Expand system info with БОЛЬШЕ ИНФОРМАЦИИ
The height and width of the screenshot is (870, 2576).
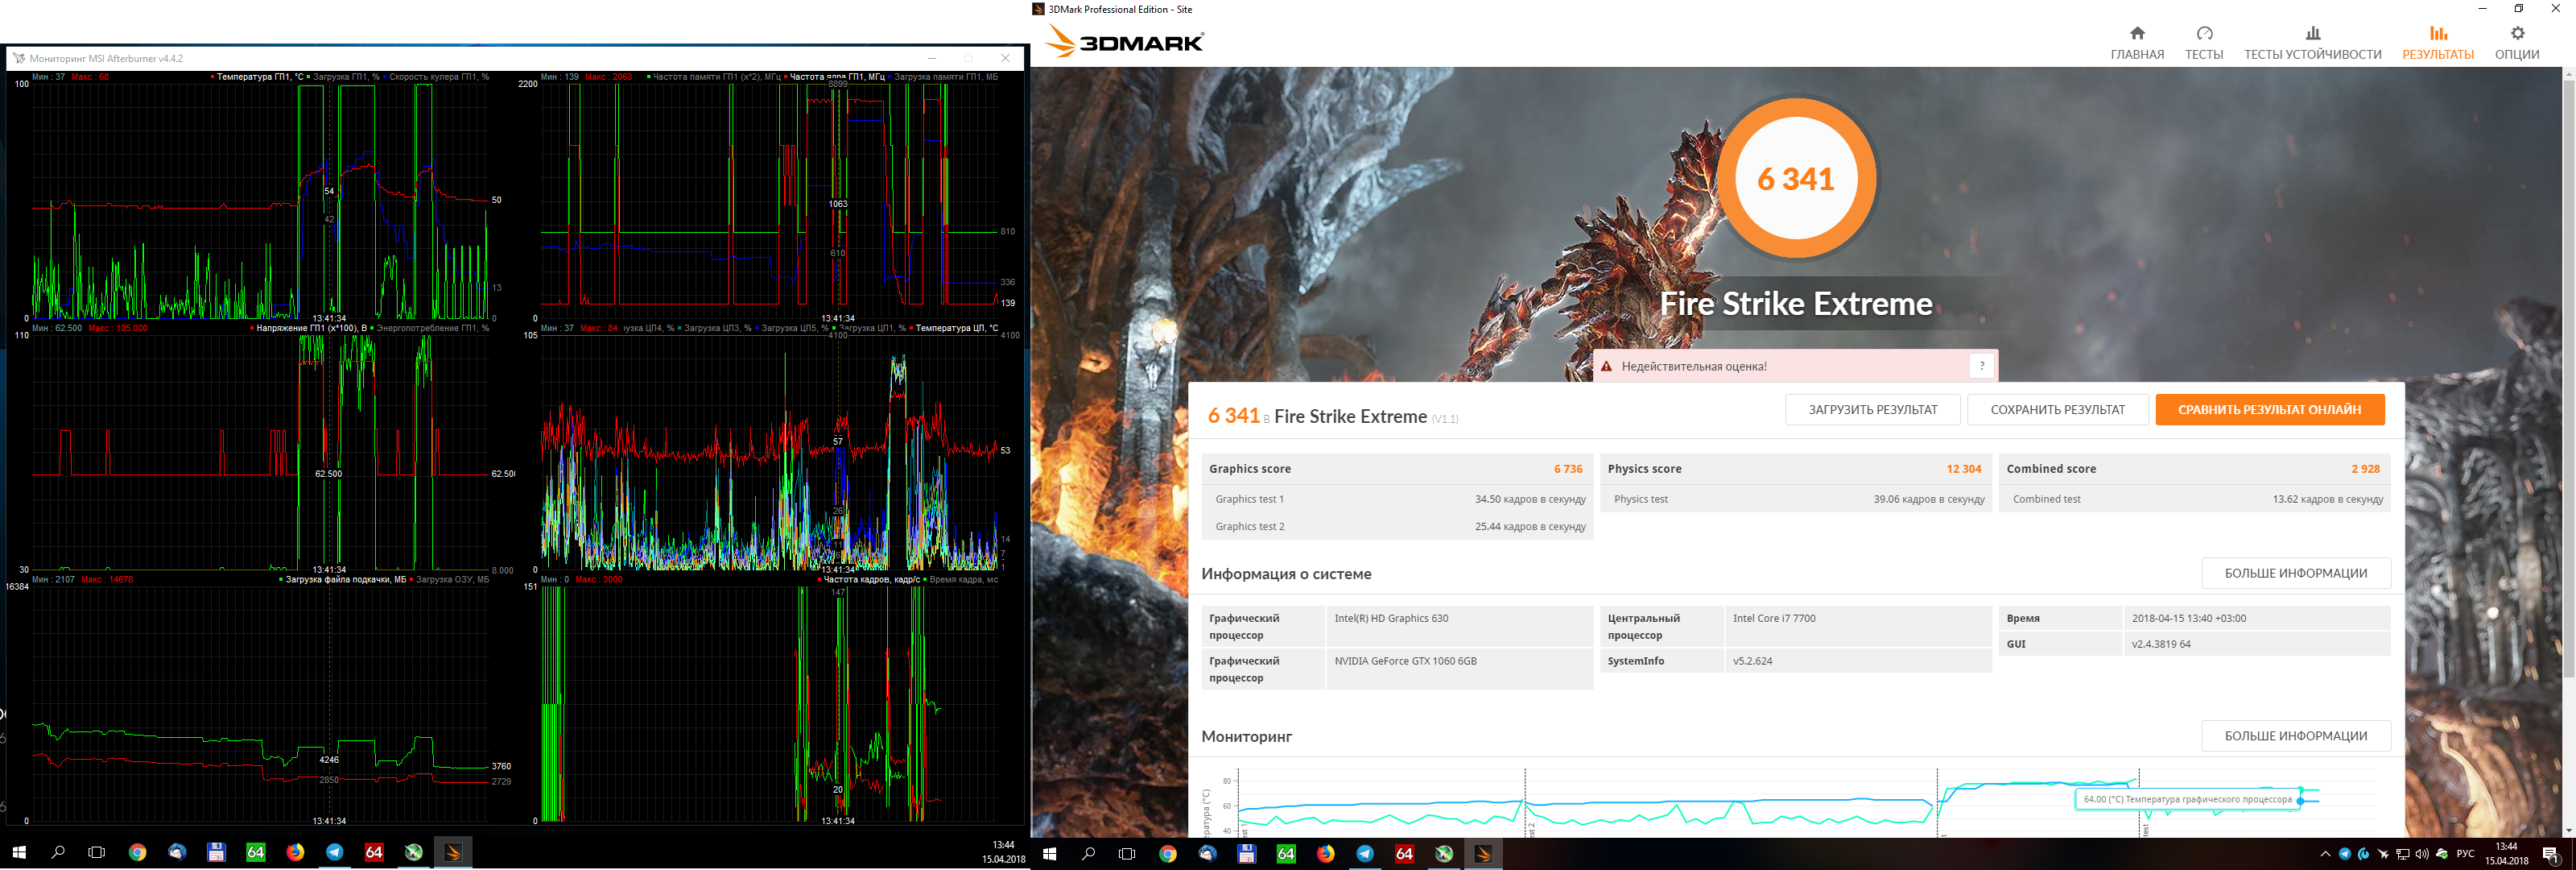[x=2295, y=574]
